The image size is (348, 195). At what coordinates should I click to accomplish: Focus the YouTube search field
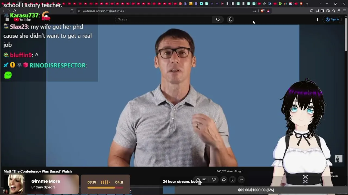[164, 19]
